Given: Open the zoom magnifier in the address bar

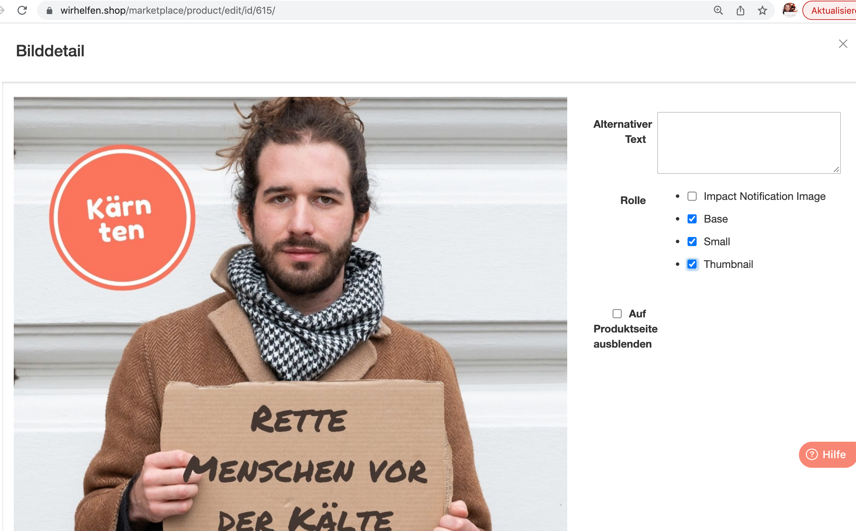Looking at the screenshot, I should [x=718, y=11].
